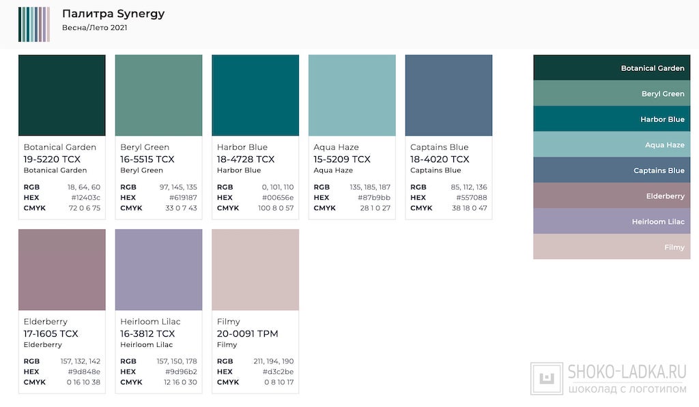Click the SHOKO-LADKA.RU watermark text

click(627, 372)
